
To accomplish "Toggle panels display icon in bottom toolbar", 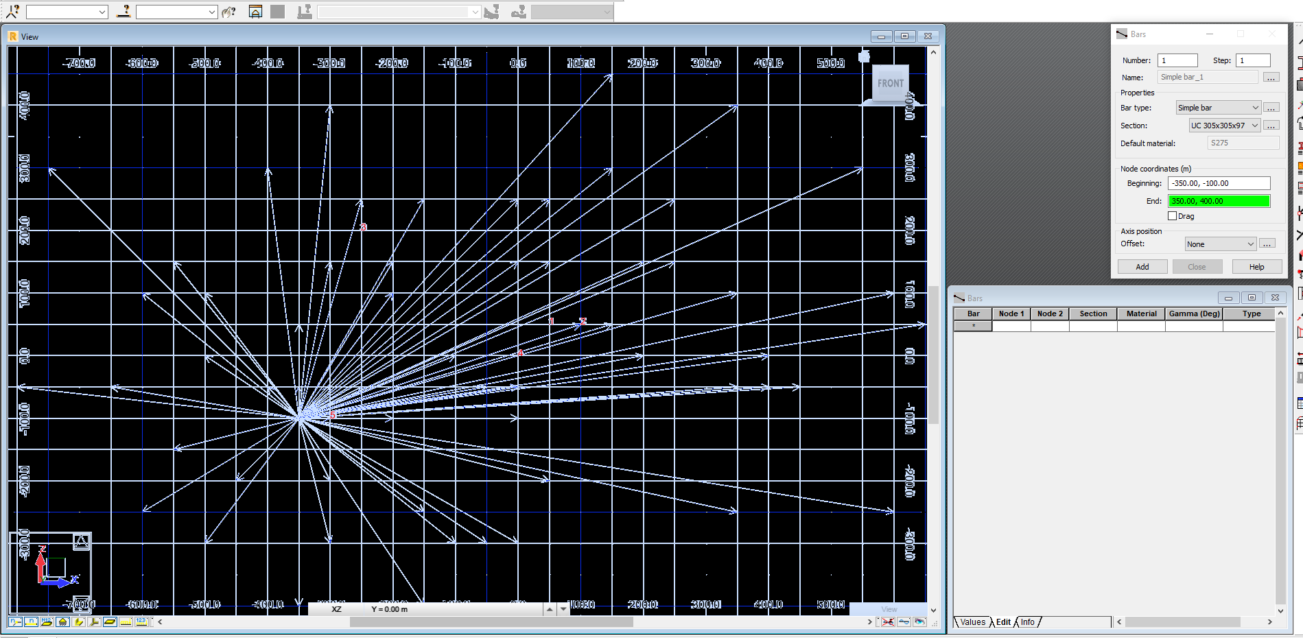I will pos(110,622).
